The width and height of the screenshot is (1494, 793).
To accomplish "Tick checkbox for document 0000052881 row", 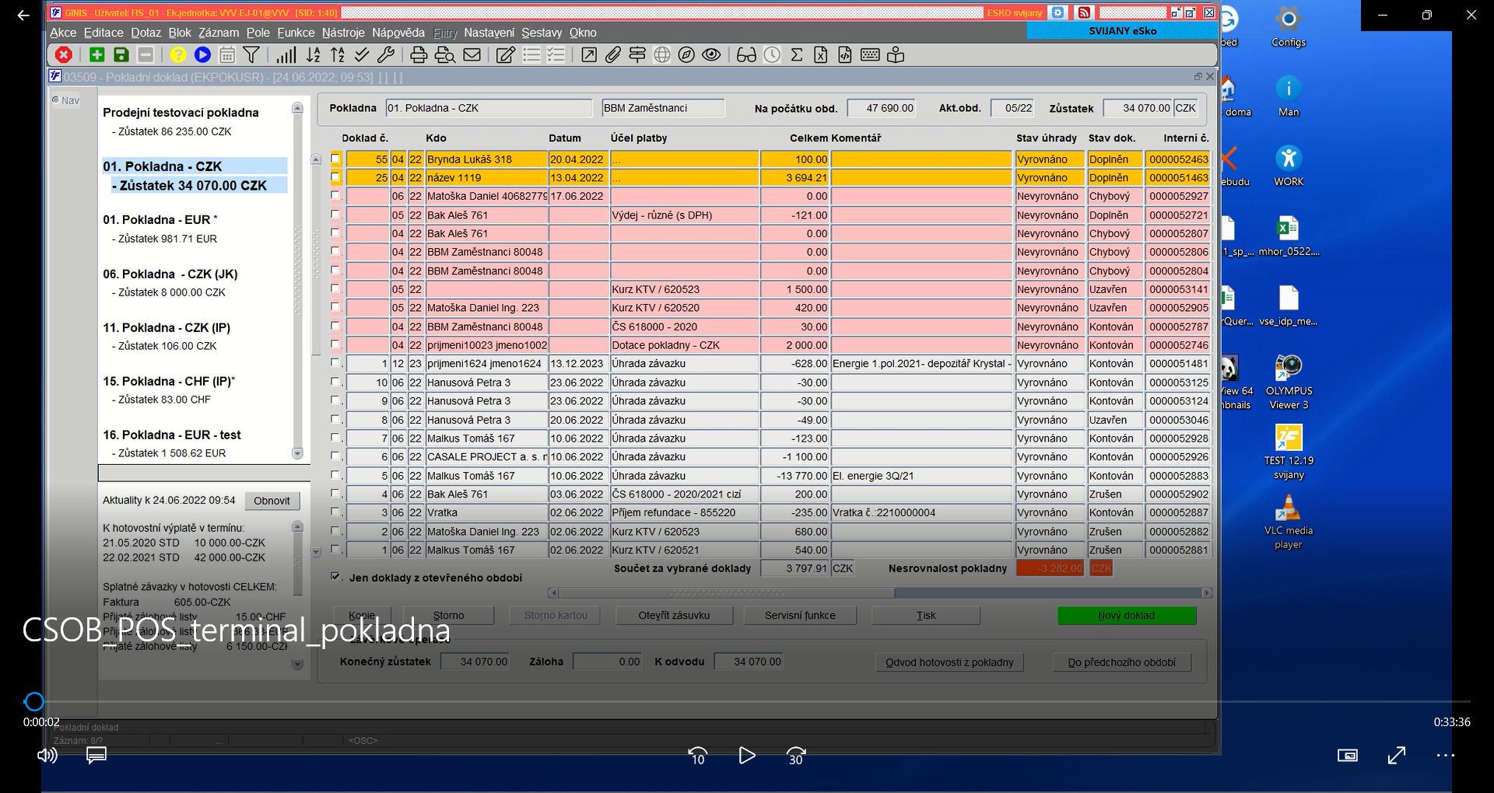I will (x=335, y=550).
